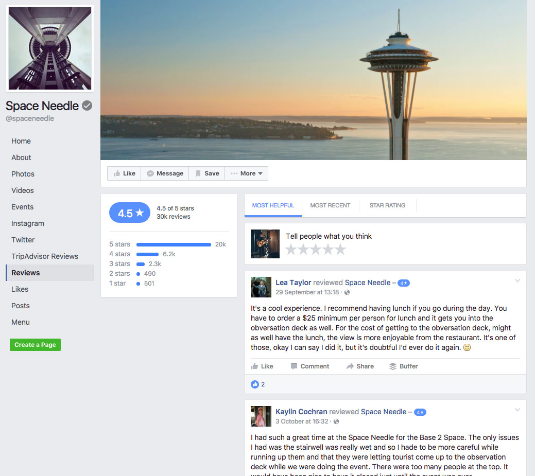Click your avatar beside Tell people what you think

tap(265, 244)
